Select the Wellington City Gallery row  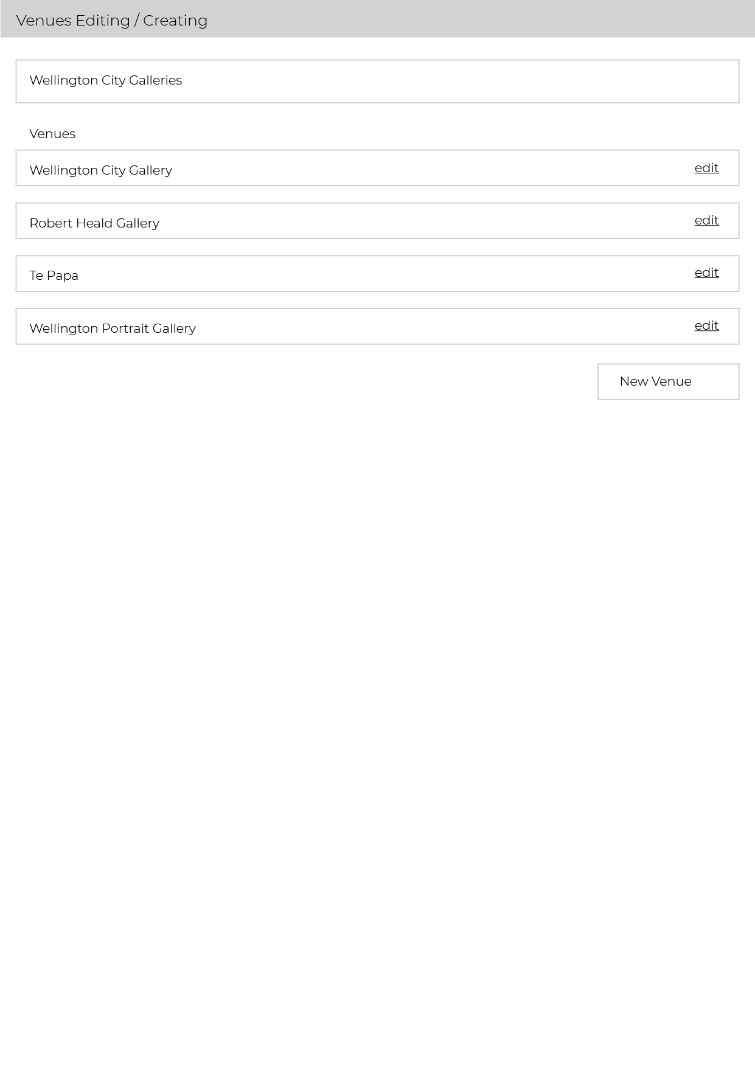coord(377,168)
